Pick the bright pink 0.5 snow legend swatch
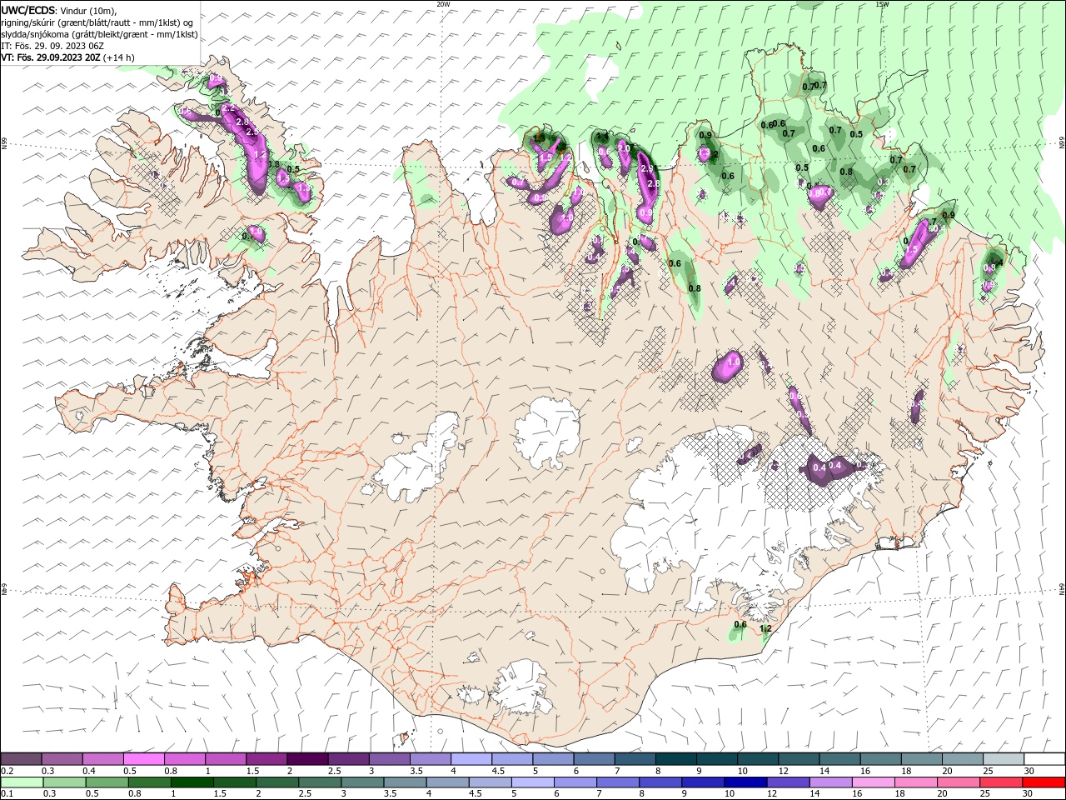 point(143,759)
